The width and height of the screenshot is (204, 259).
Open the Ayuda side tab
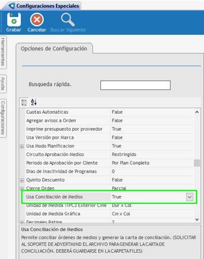3,84
